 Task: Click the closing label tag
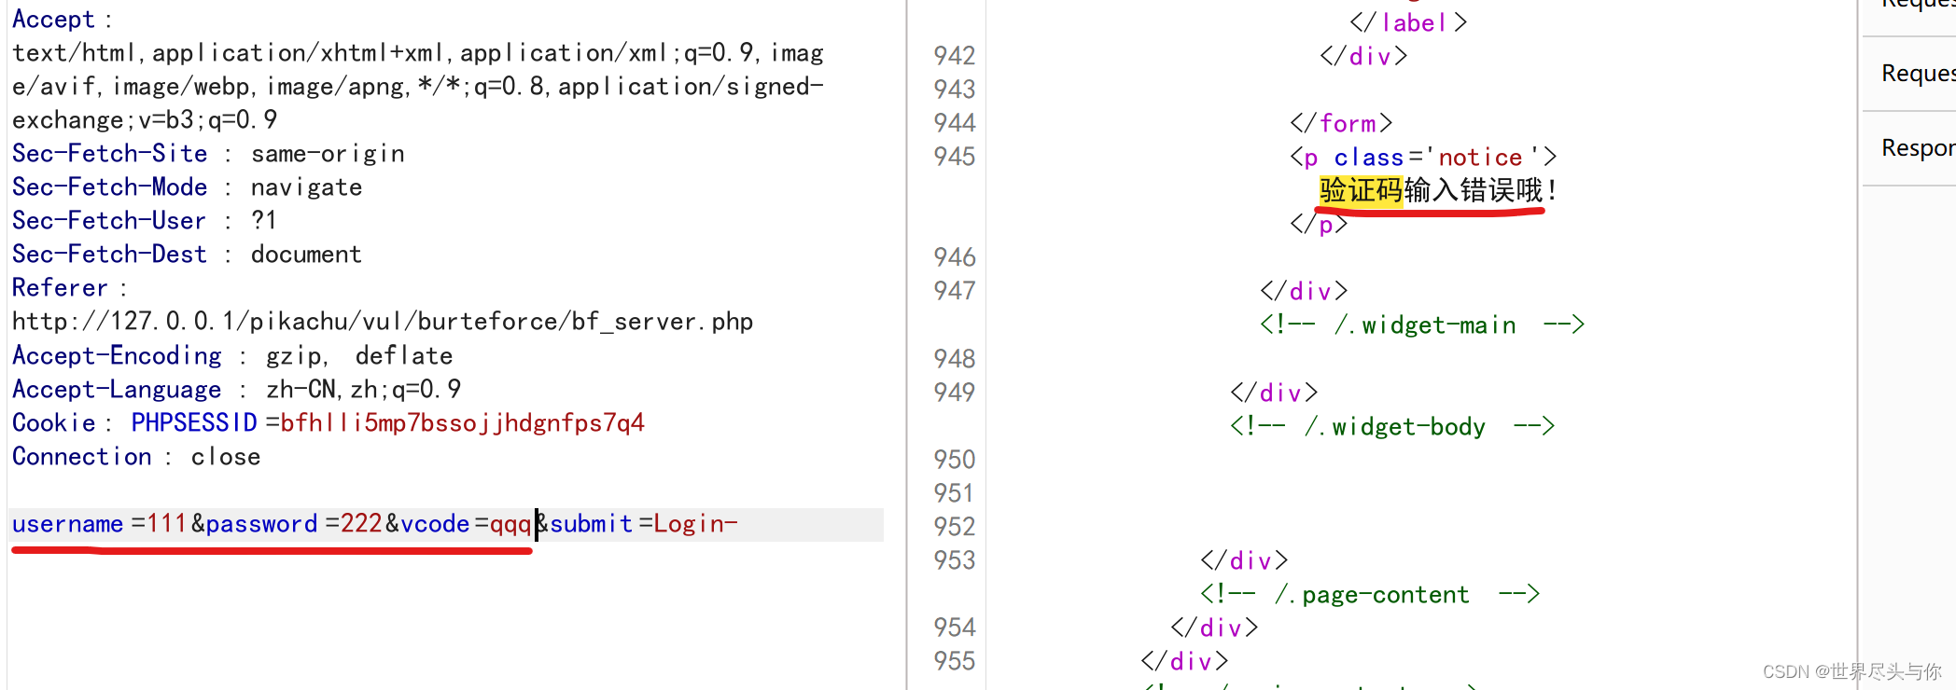tap(1408, 22)
